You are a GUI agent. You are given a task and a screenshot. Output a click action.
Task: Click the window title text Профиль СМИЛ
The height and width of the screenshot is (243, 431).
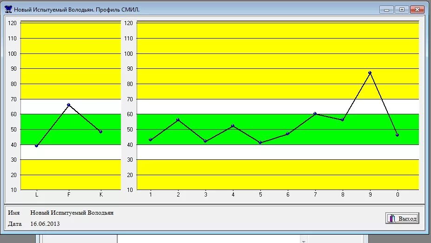[x=118, y=10]
